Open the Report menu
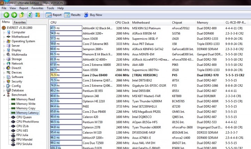The height and width of the screenshot is (149, 251). click(24, 8)
